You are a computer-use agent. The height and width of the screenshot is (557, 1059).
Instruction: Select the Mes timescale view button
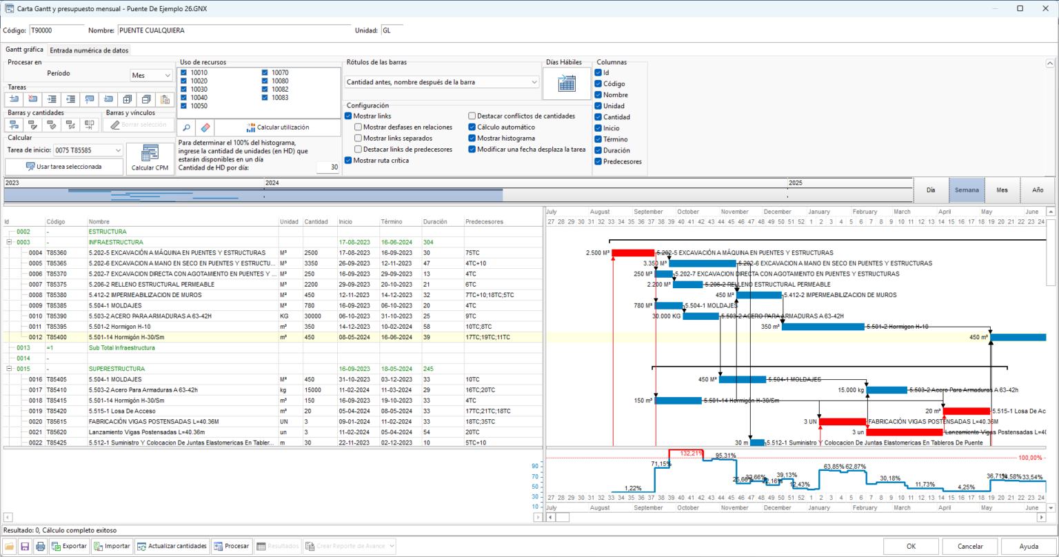(1002, 190)
